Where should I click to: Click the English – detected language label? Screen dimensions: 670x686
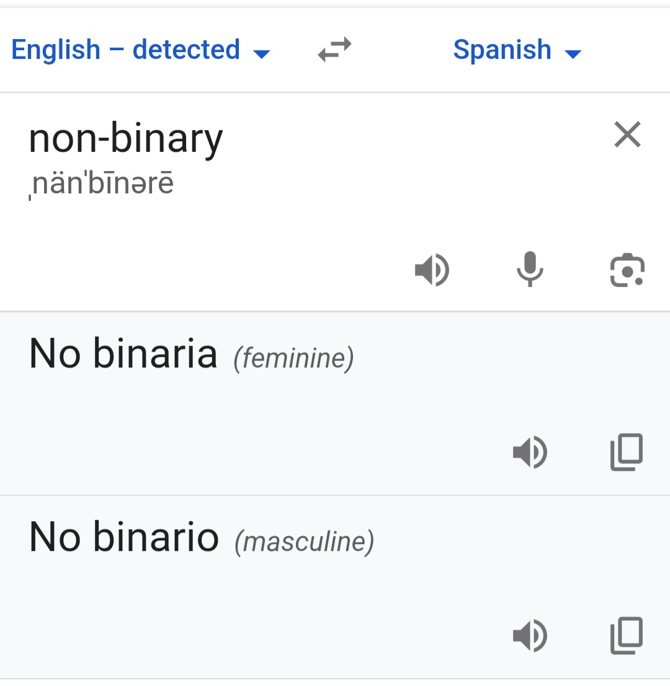(125, 50)
